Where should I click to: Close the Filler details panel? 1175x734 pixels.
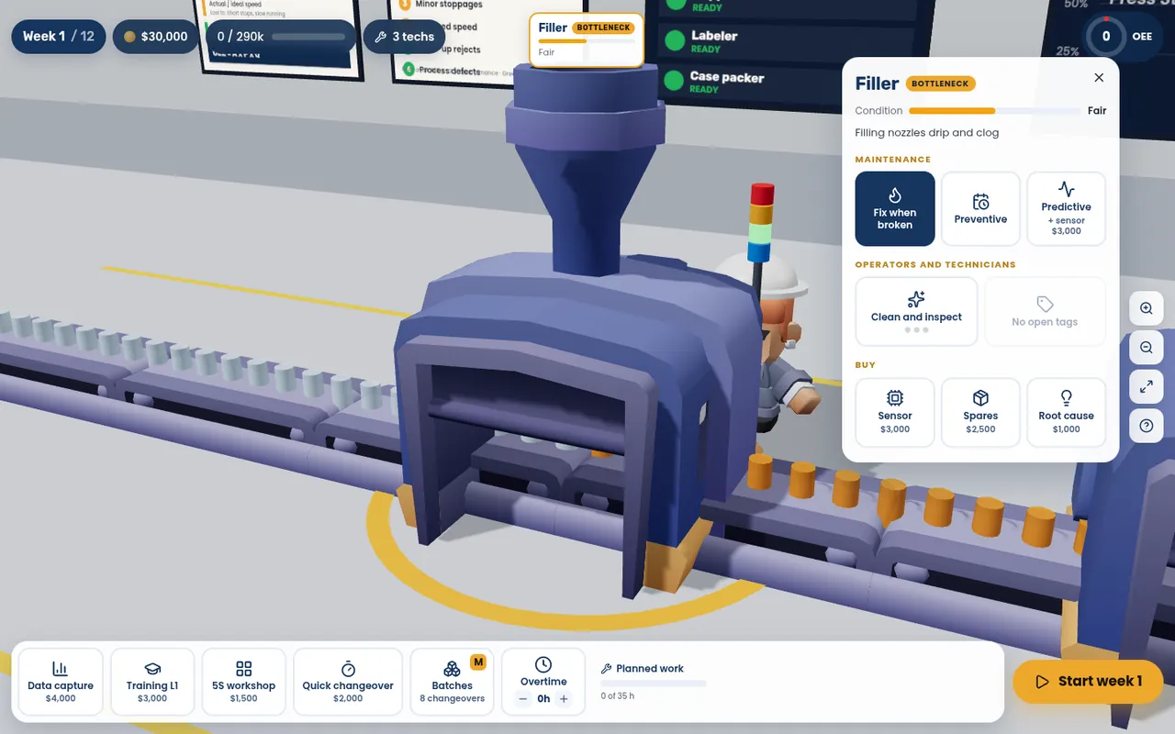(x=1099, y=78)
